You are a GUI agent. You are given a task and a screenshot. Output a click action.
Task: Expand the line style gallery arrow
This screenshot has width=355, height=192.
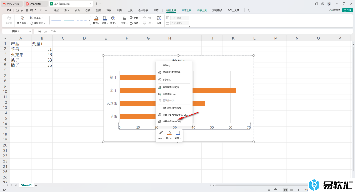coord(90,20)
